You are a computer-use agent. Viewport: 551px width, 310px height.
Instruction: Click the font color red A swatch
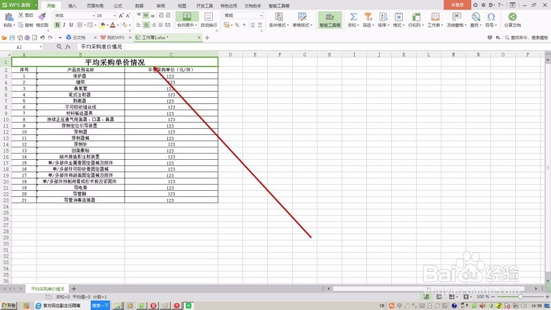coord(112,25)
